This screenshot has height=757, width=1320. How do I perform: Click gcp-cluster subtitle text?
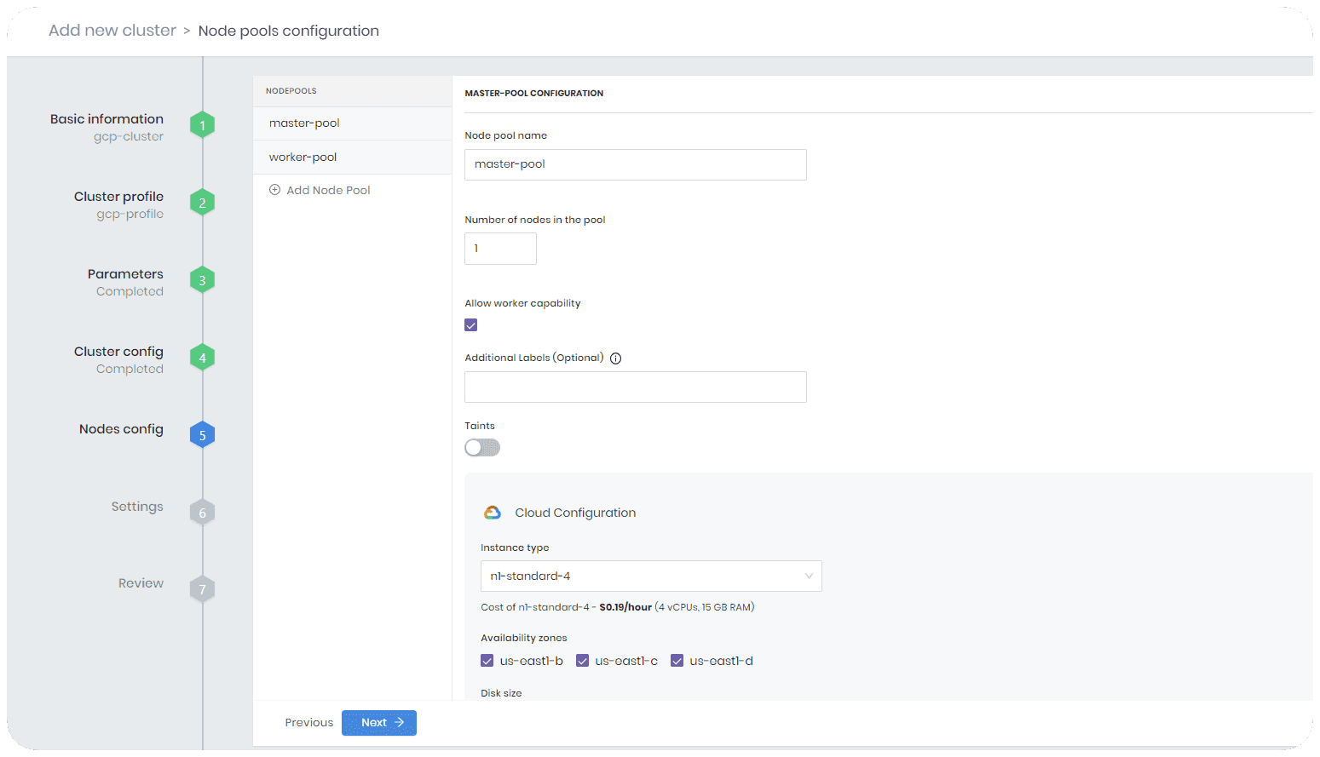coord(129,137)
